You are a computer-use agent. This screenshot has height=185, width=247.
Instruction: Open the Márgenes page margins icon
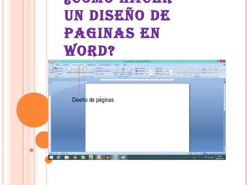point(69,69)
